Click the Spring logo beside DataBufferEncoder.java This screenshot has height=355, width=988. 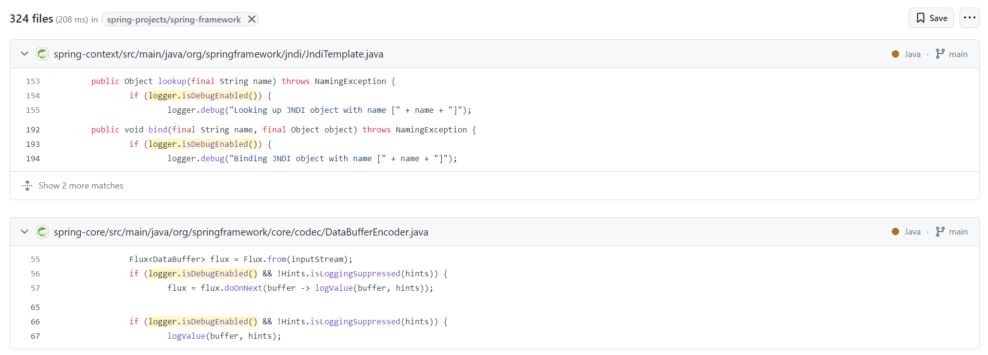[x=42, y=232]
